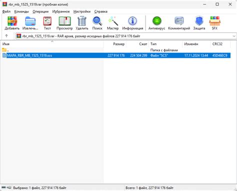Open the Поиск (Find) tool
The width and height of the screenshot is (237, 191).
point(97,23)
